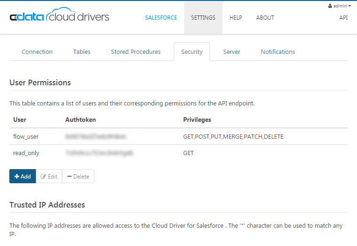Open the Notifications tab
This screenshot has height=246, width=357.
(278, 52)
